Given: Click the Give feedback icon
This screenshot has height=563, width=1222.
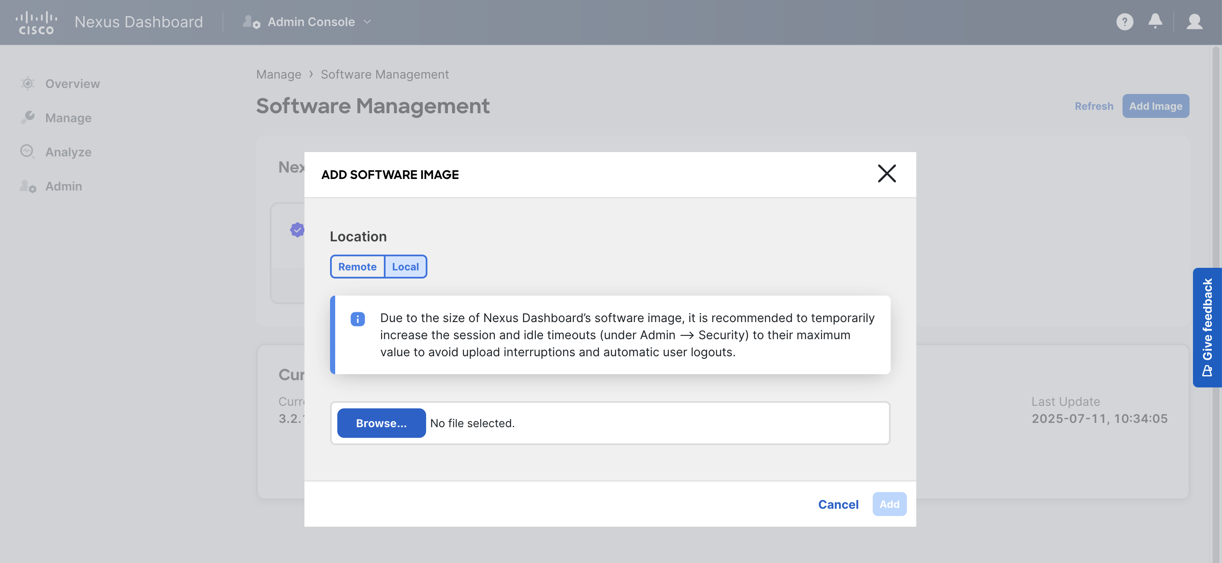Looking at the screenshot, I should [1207, 371].
